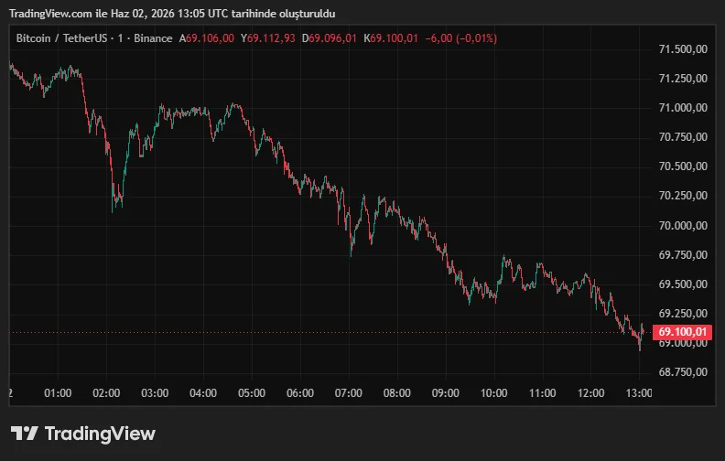Click the high value Y69.112,93

coord(267,38)
